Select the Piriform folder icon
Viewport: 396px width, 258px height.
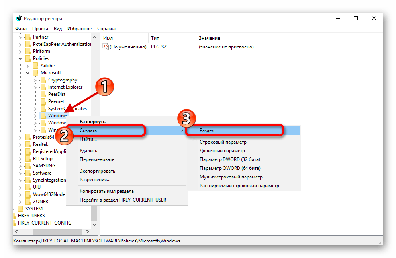tap(28, 51)
